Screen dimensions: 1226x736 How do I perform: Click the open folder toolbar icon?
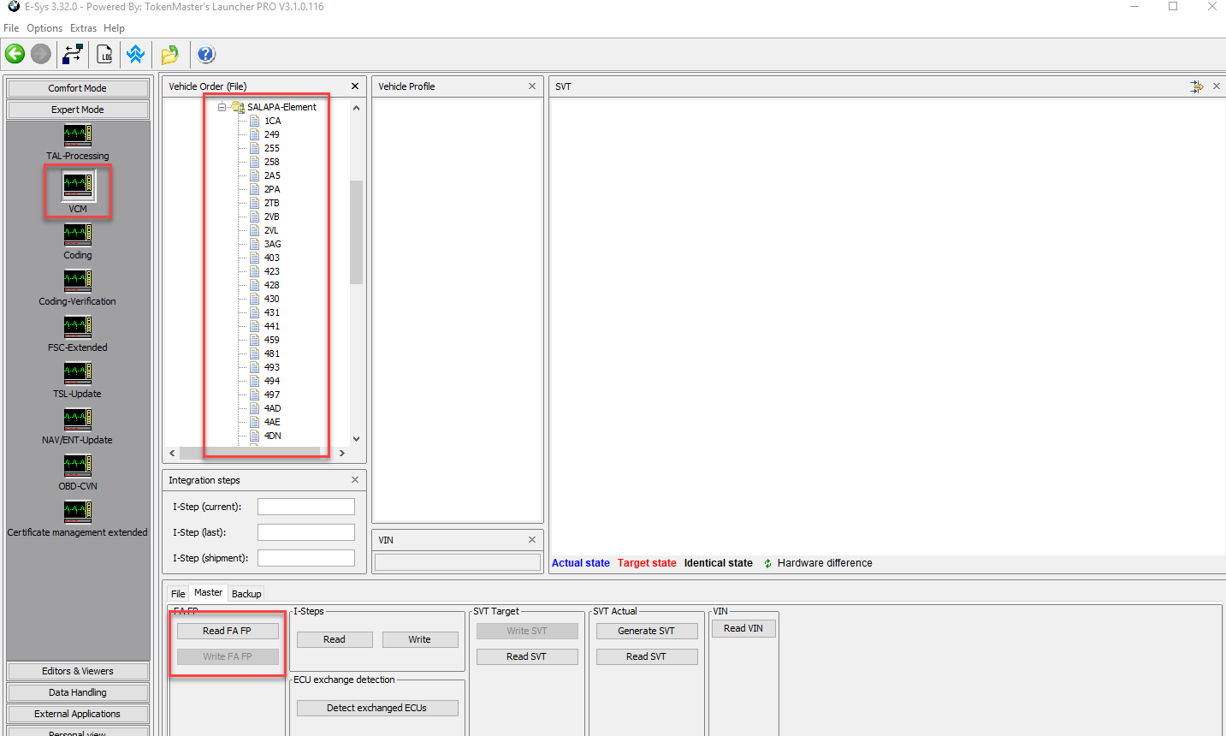[169, 53]
